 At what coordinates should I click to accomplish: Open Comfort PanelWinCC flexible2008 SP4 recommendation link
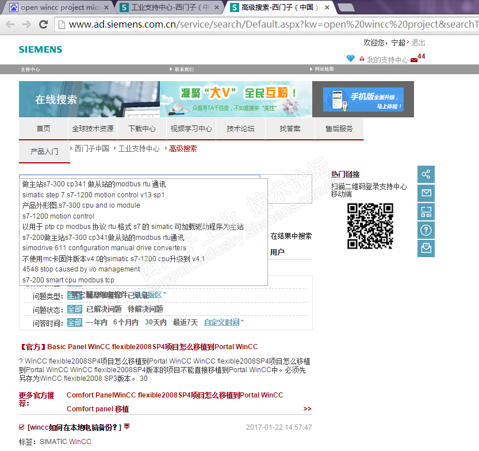[175, 395]
